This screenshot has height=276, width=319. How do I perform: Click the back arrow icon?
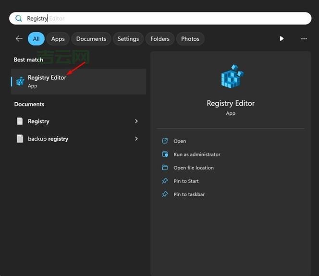[x=19, y=39]
